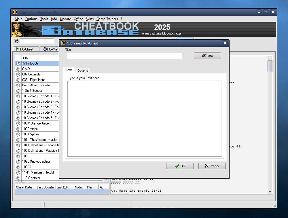Click the Last Update column header

click(x=46, y=187)
